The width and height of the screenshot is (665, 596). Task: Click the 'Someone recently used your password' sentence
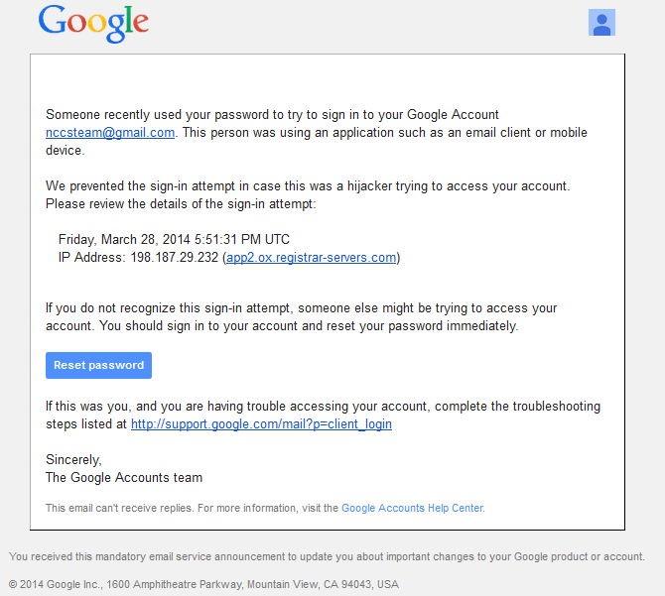coord(317,132)
